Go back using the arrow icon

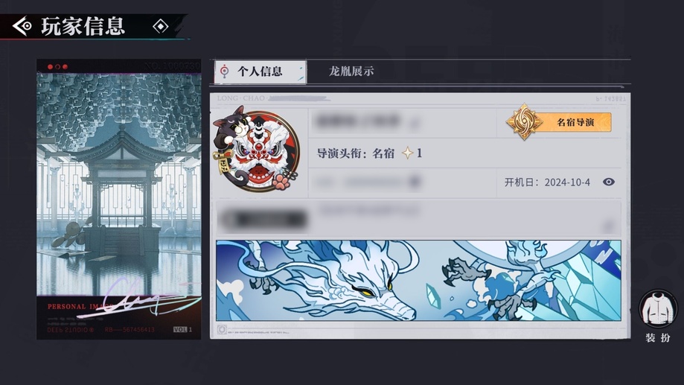click(x=22, y=26)
